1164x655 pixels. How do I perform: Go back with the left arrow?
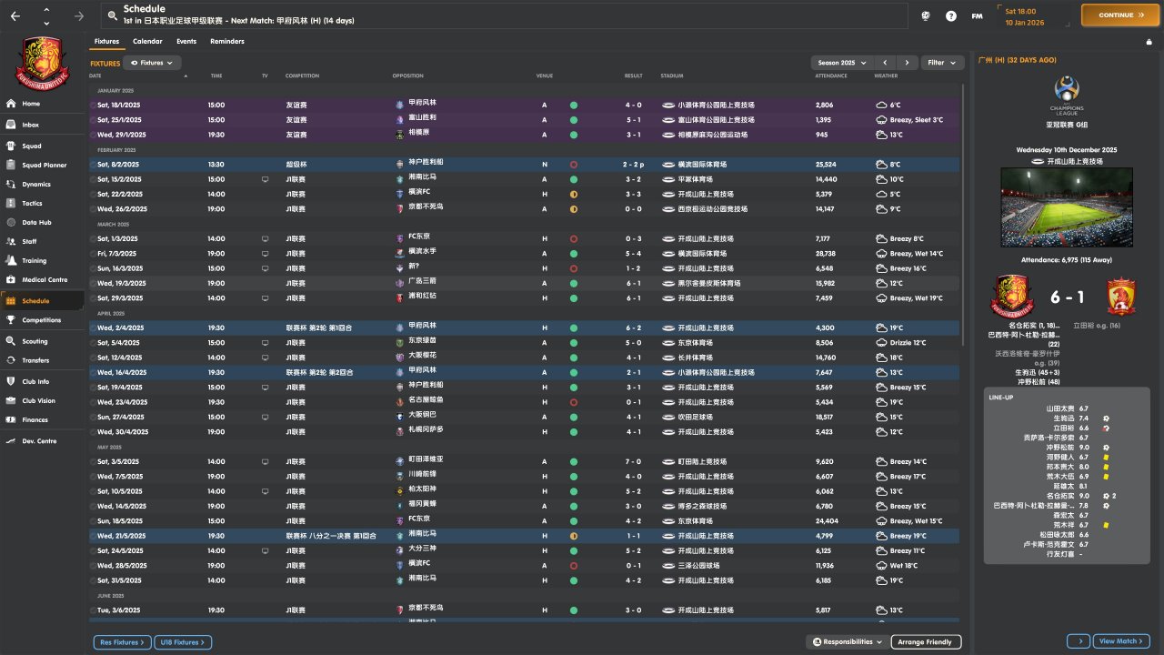[15, 15]
